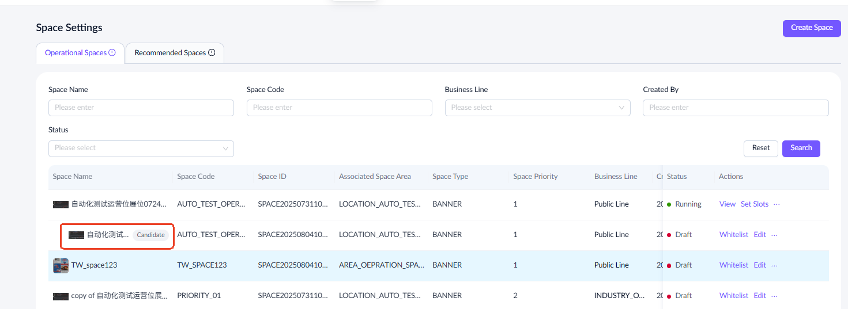Click the Created By input field
This screenshot has height=309, width=848.
(735, 108)
